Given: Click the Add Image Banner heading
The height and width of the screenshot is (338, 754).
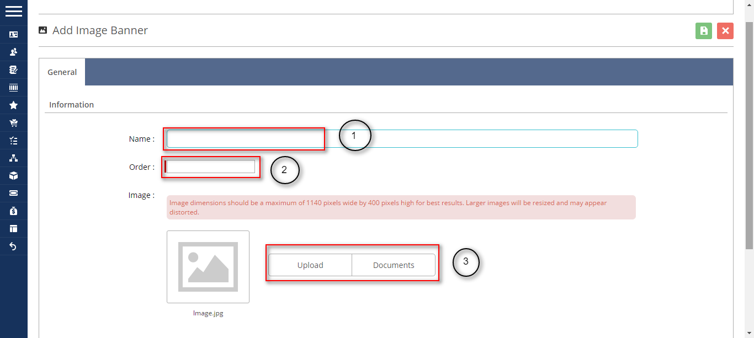Looking at the screenshot, I should pyautogui.click(x=100, y=30).
